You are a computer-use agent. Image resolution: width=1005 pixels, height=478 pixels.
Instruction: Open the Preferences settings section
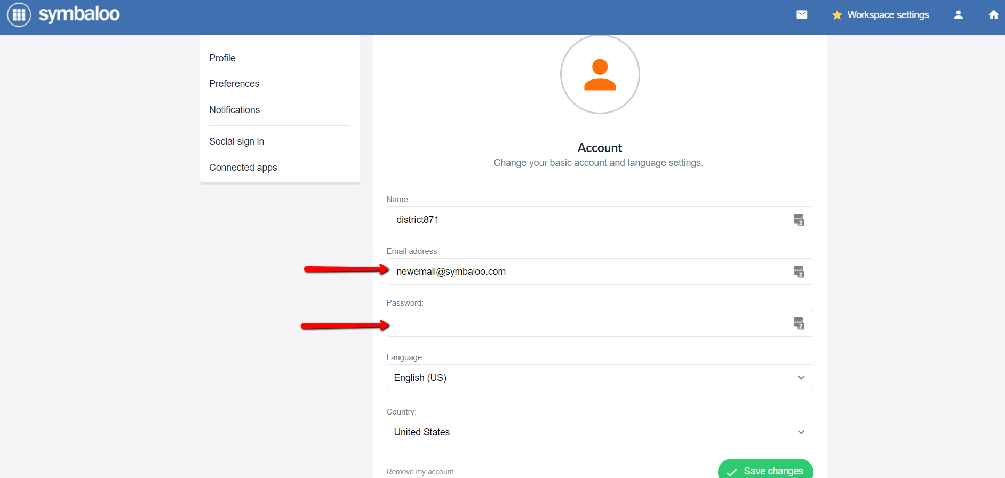click(x=234, y=84)
